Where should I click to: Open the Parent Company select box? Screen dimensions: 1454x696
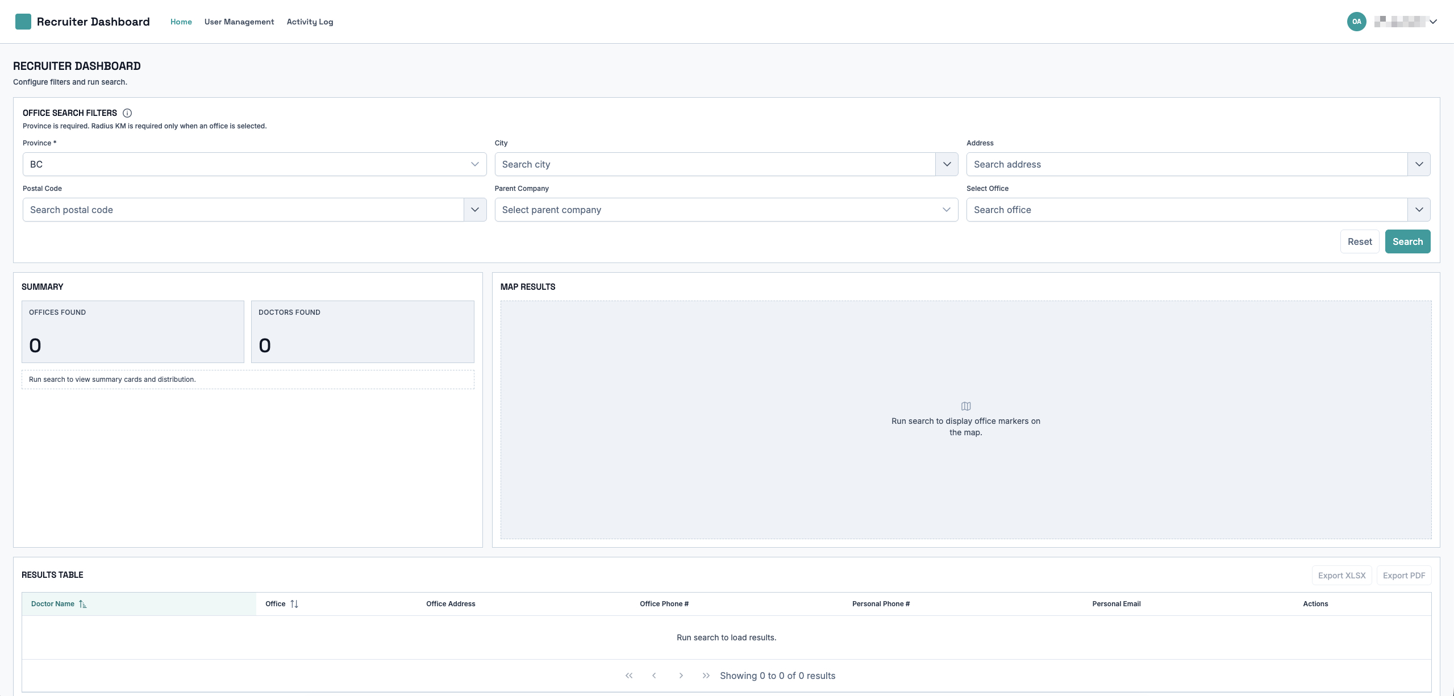(x=726, y=210)
